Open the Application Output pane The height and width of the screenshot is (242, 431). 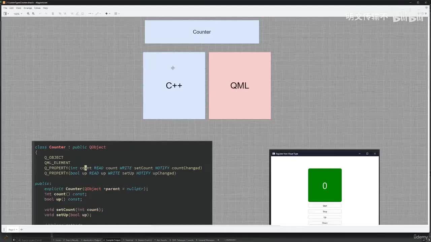point(91,240)
